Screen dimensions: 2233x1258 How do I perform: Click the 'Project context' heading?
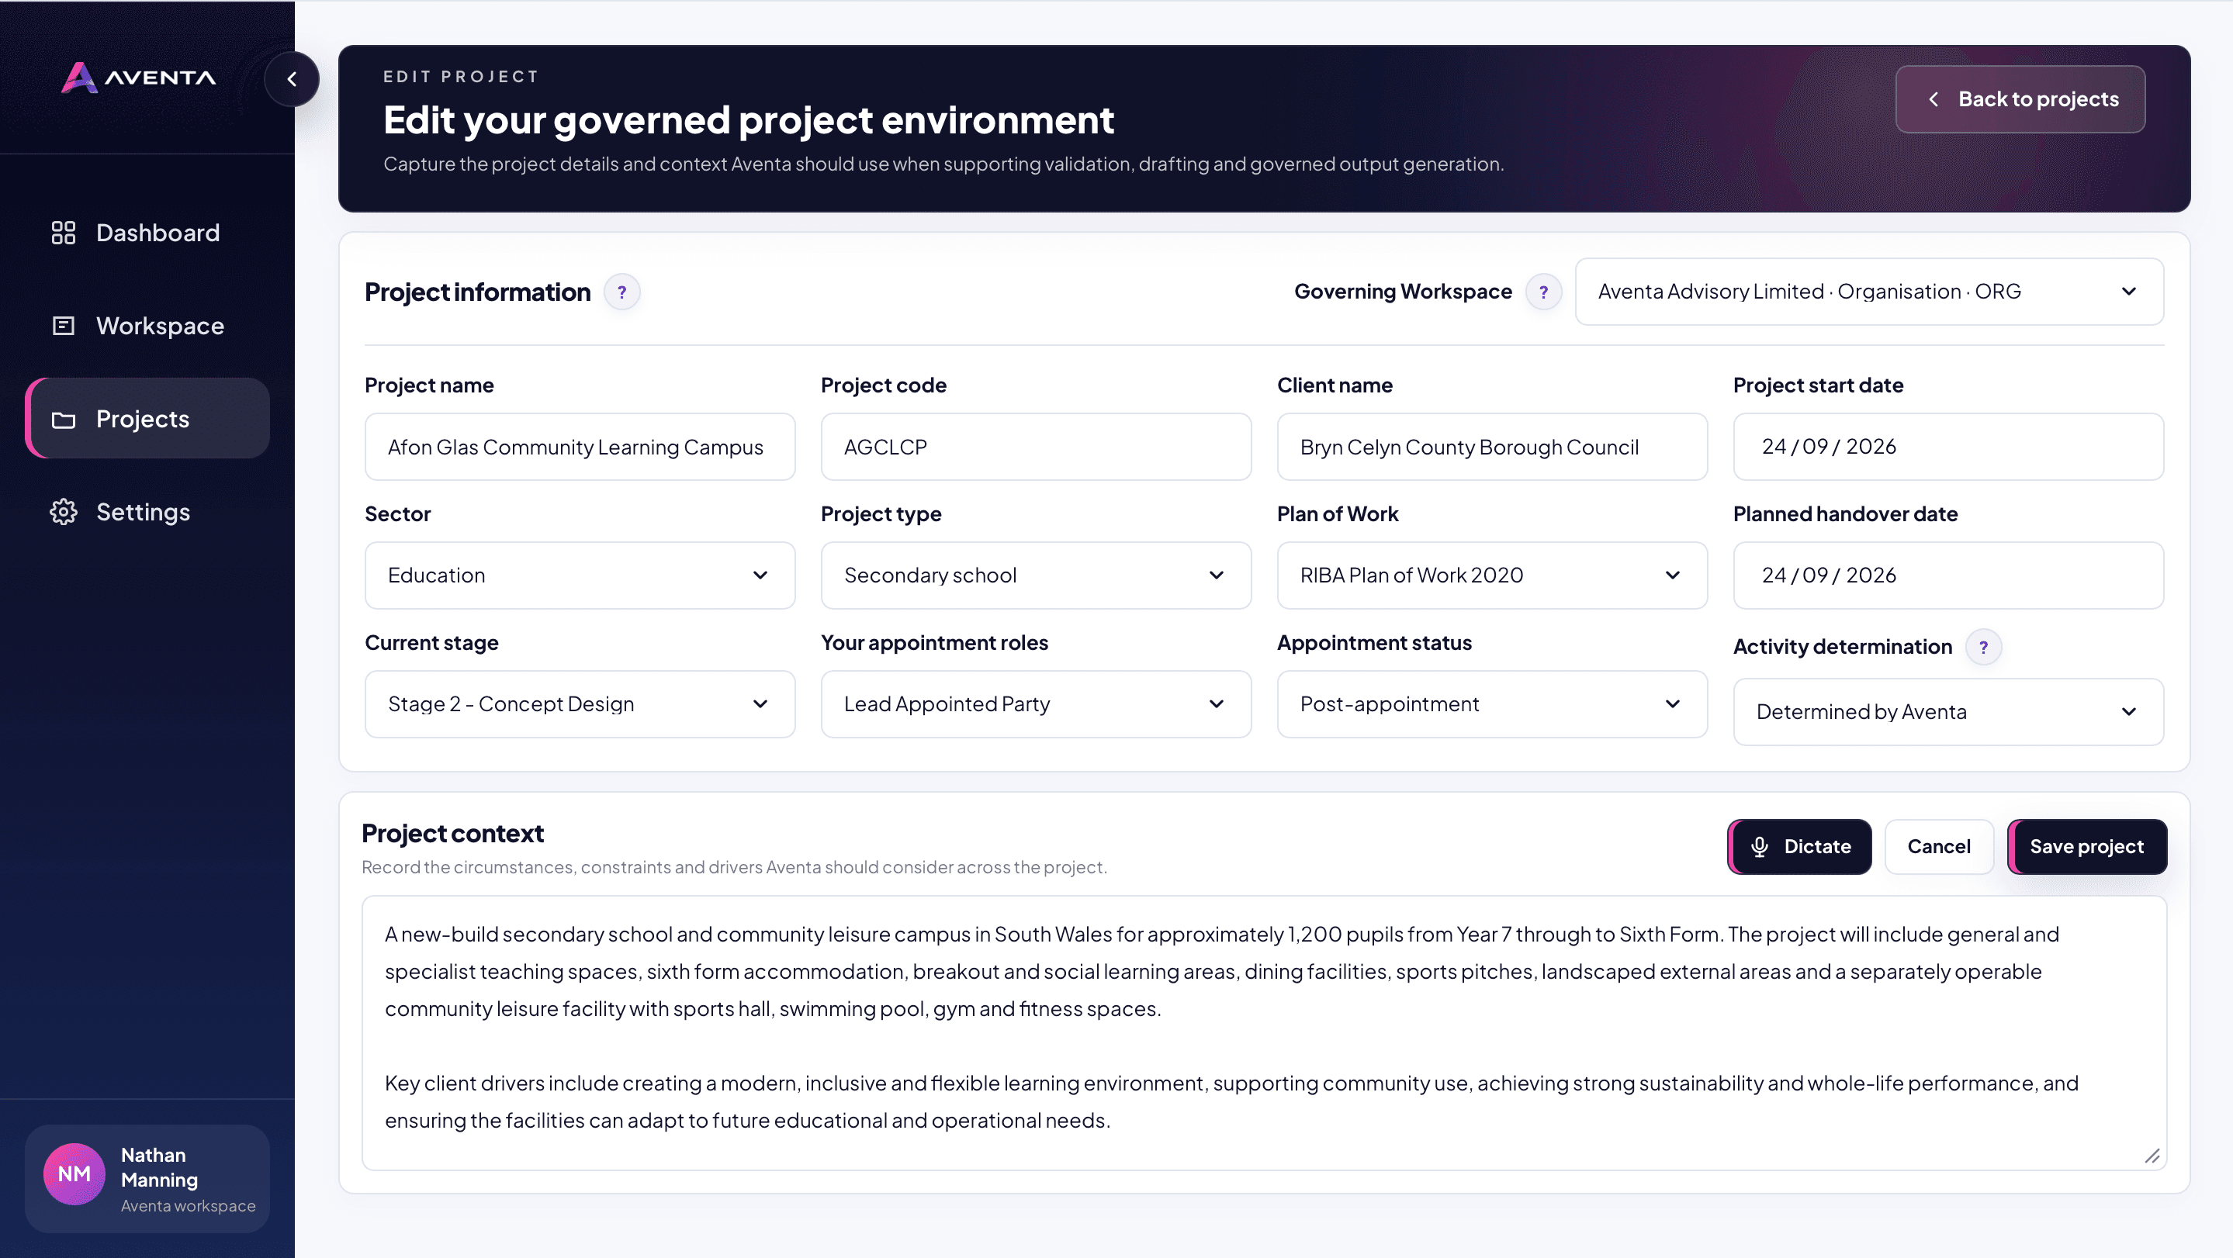pyautogui.click(x=452, y=834)
